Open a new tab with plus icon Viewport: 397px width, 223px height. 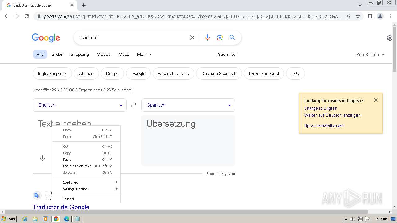coord(84,5)
